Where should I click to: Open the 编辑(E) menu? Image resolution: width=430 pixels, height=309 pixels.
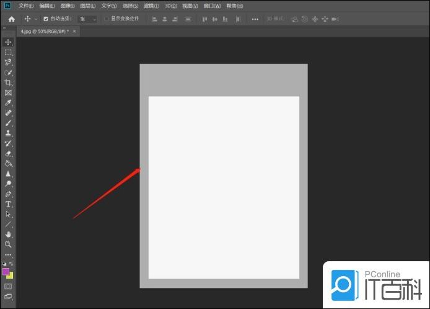click(47, 6)
